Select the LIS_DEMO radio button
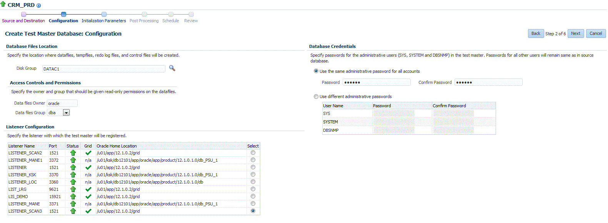Image resolution: width=608 pixels, height=223 pixels. [253, 196]
